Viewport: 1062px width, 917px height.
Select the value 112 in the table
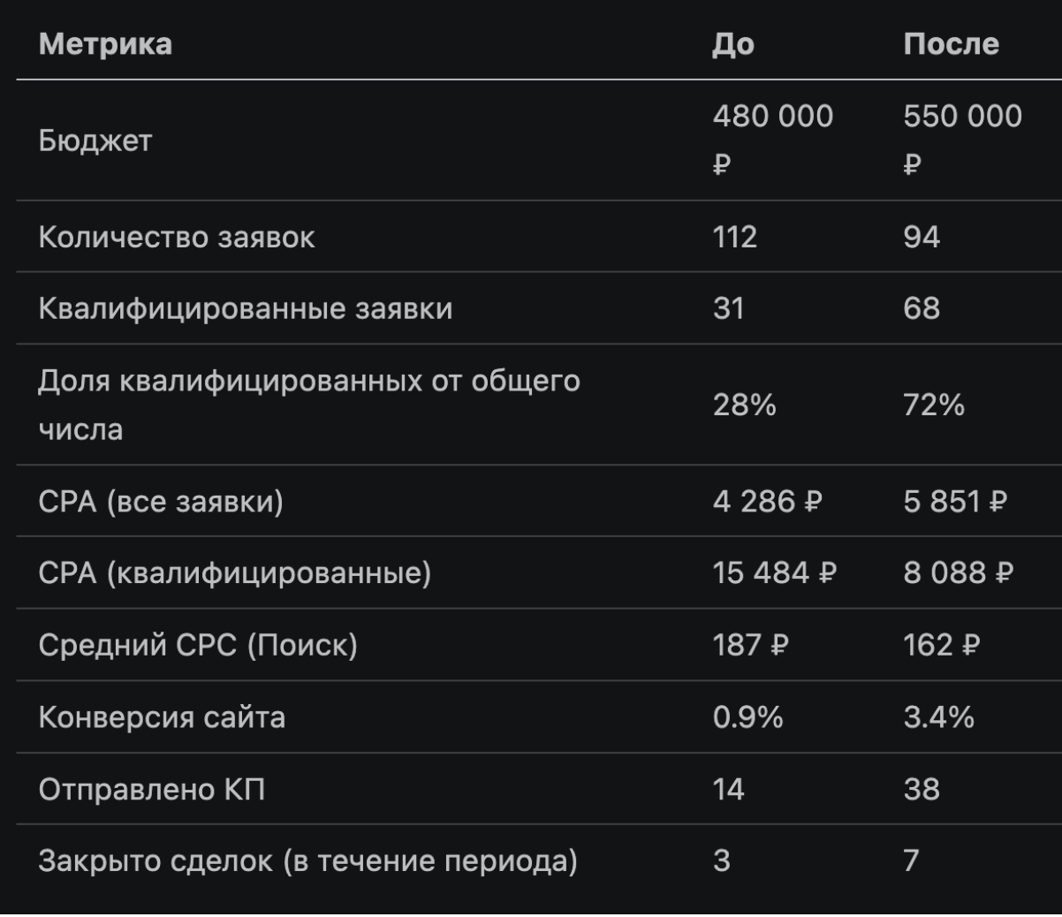(735, 237)
